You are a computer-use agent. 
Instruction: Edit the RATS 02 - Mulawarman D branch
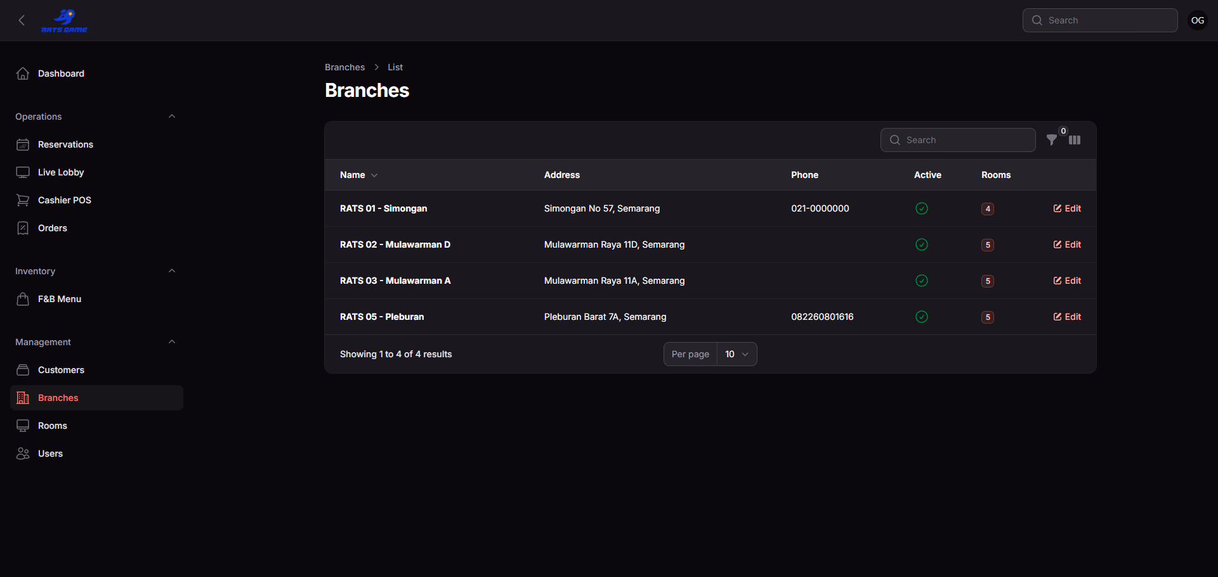[1067, 244]
